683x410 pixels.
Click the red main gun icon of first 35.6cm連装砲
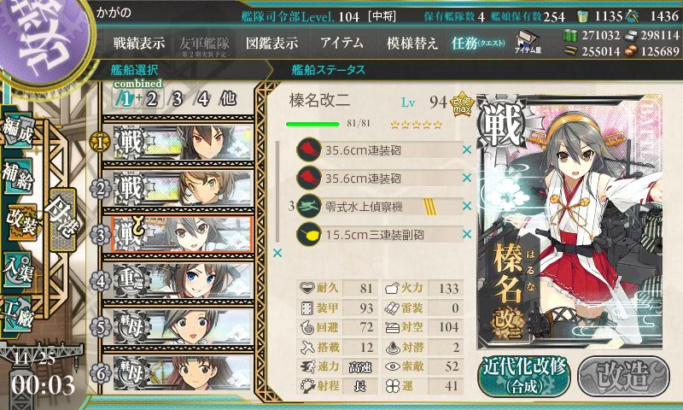[309, 149]
